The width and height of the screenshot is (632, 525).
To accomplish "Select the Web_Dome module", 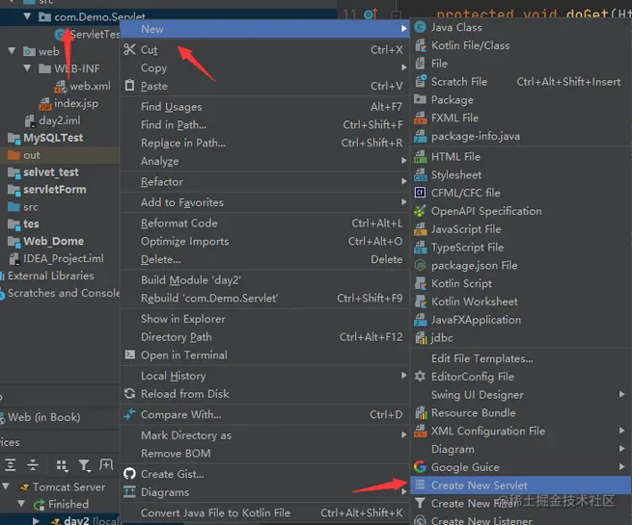I will click(54, 242).
